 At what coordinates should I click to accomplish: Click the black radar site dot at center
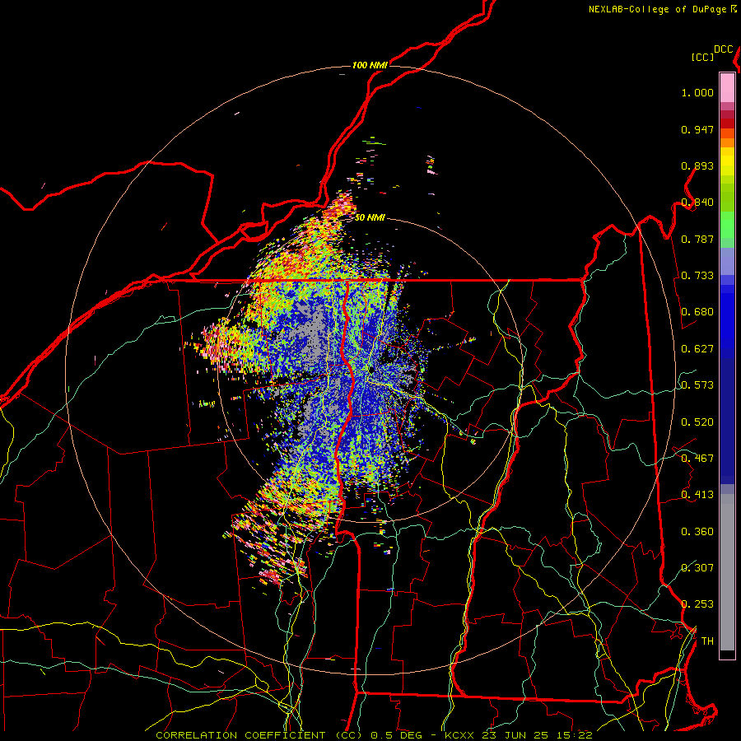372,370
